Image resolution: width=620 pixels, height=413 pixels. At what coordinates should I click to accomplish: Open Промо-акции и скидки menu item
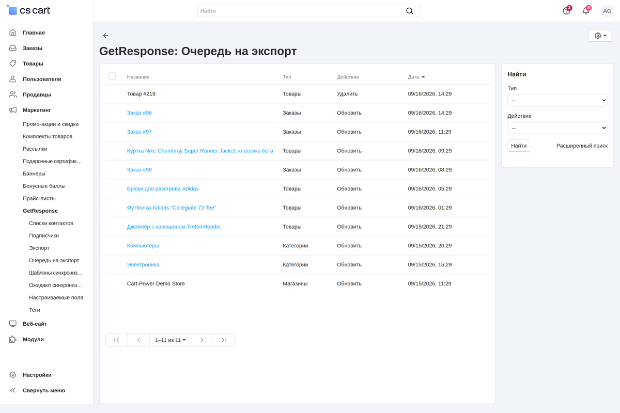pos(51,124)
